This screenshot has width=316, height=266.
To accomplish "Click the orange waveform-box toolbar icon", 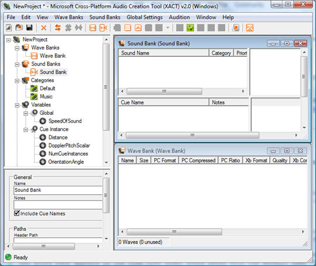I will pos(138,28).
